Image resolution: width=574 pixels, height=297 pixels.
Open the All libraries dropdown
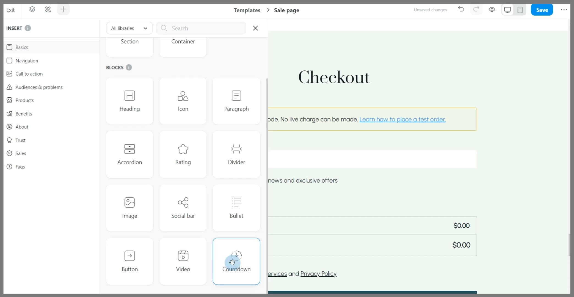[x=129, y=28]
